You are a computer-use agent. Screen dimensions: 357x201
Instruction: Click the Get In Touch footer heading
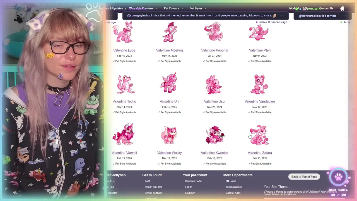152,175
